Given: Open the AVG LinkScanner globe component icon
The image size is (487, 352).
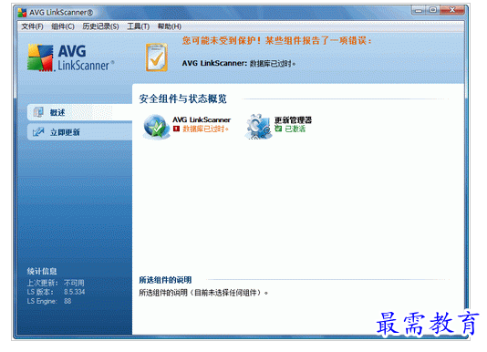Looking at the screenshot, I should 157,126.
